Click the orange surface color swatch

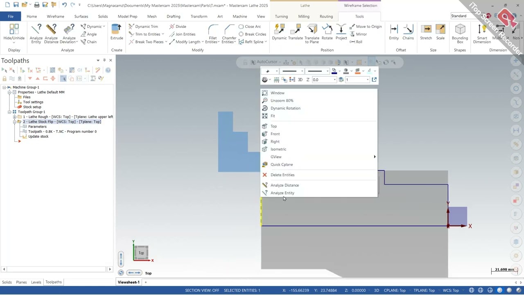coord(357,71)
